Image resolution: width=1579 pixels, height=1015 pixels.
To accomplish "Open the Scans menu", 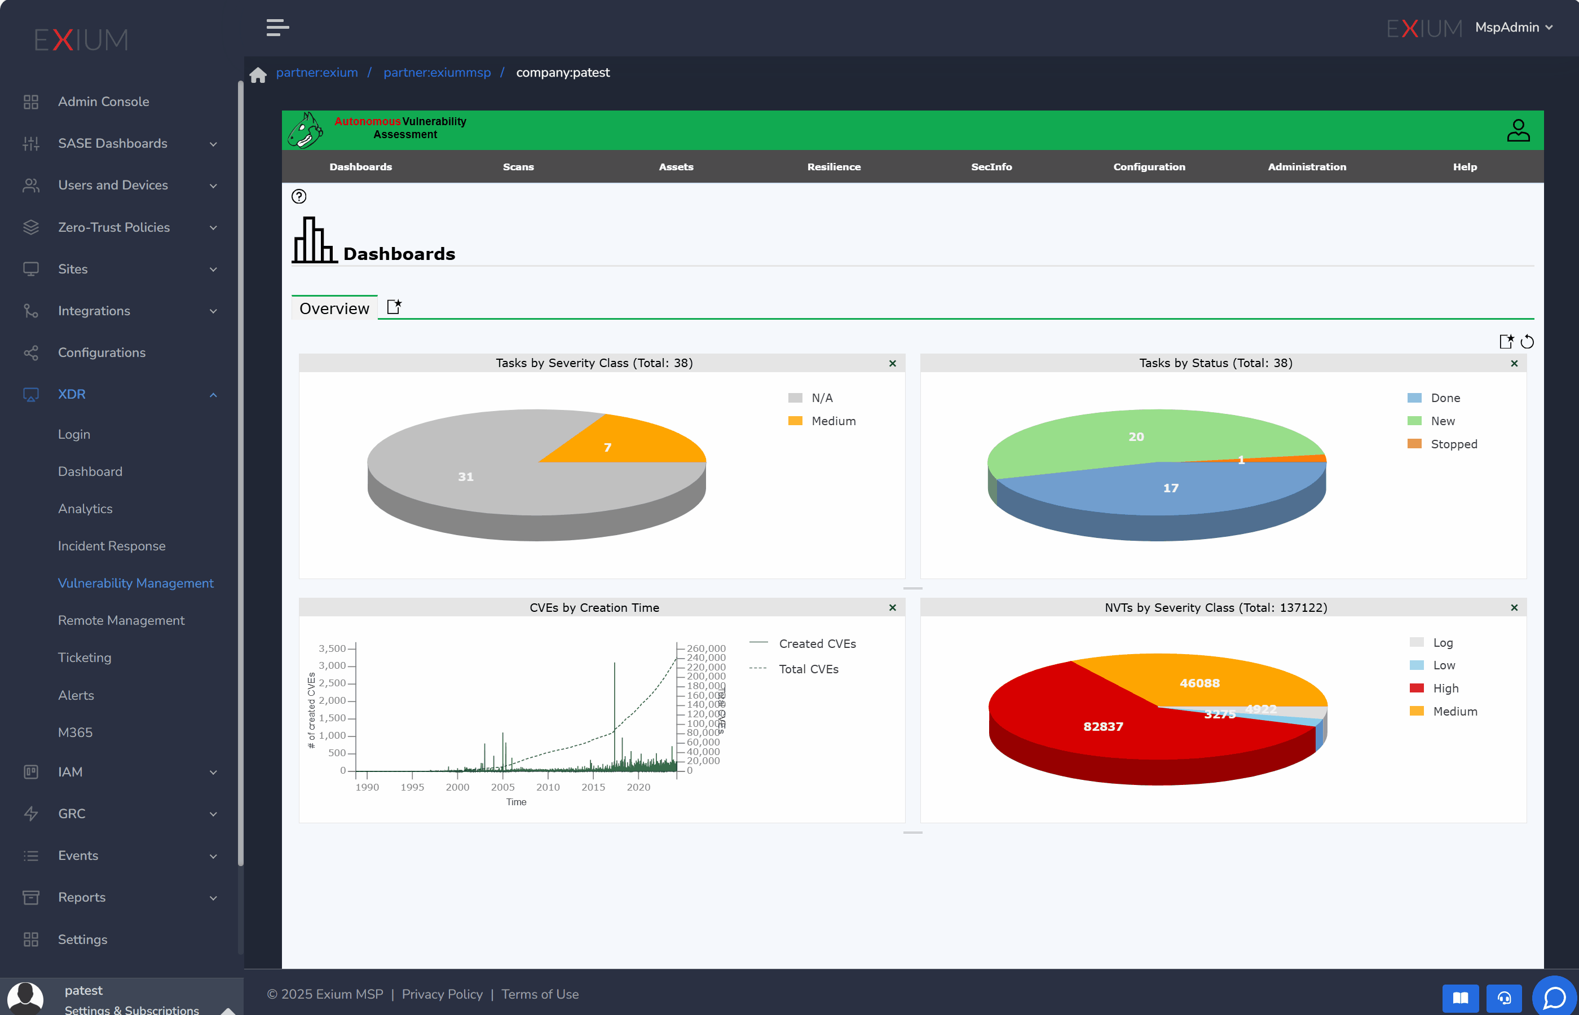I will click(518, 167).
